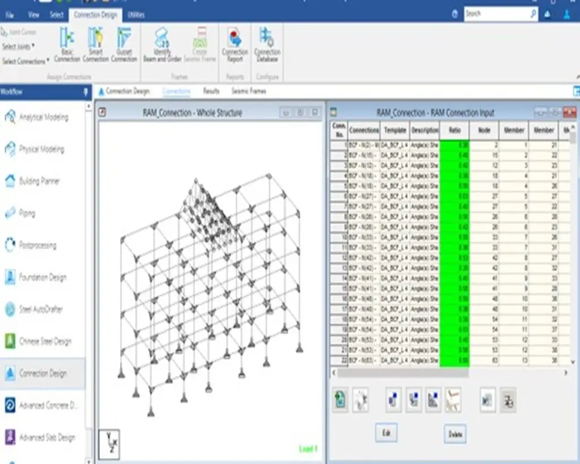Screen dimensions: 580x464
Task: Click the Delete button
Action: [454, 433]
